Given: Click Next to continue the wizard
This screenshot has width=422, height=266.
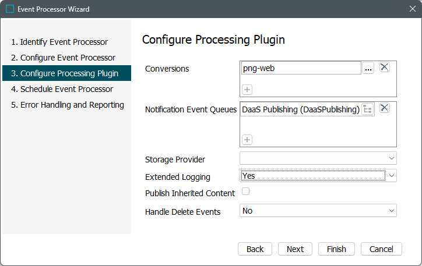Looking at the screenshot, I should (x=295, y=249).
